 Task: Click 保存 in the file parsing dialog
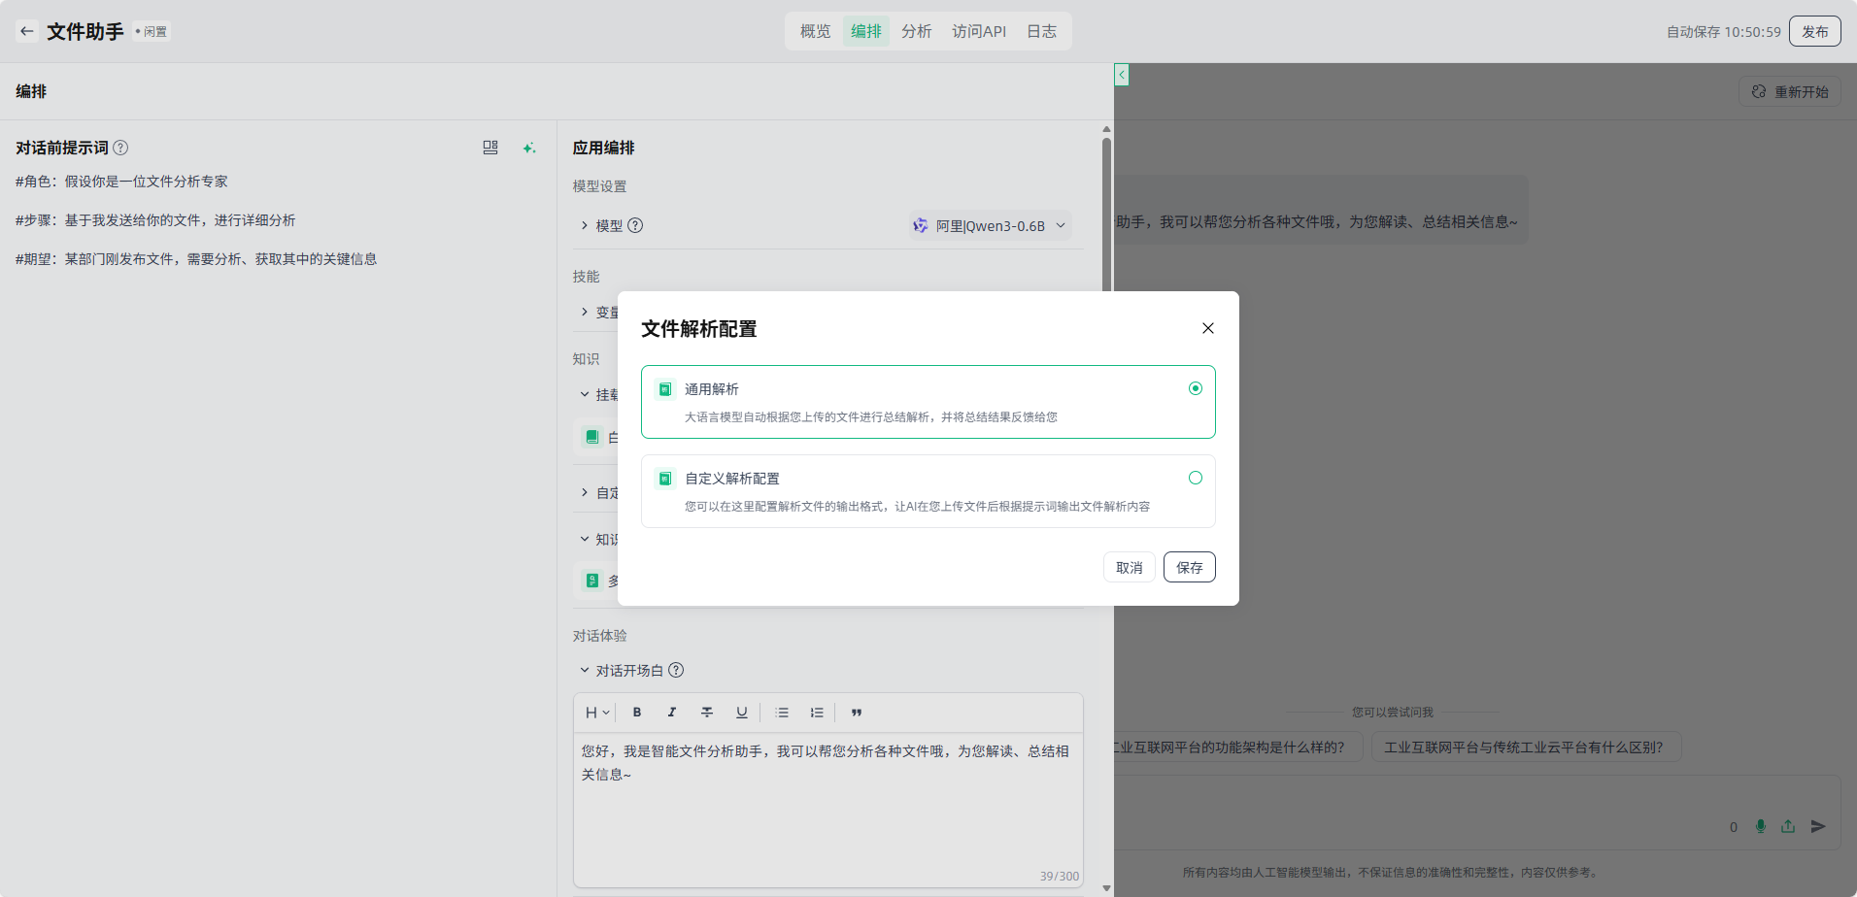(x=1189, y=567)
